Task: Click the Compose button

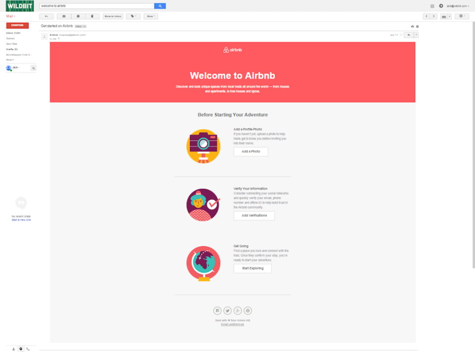Action: click(18, 25)
